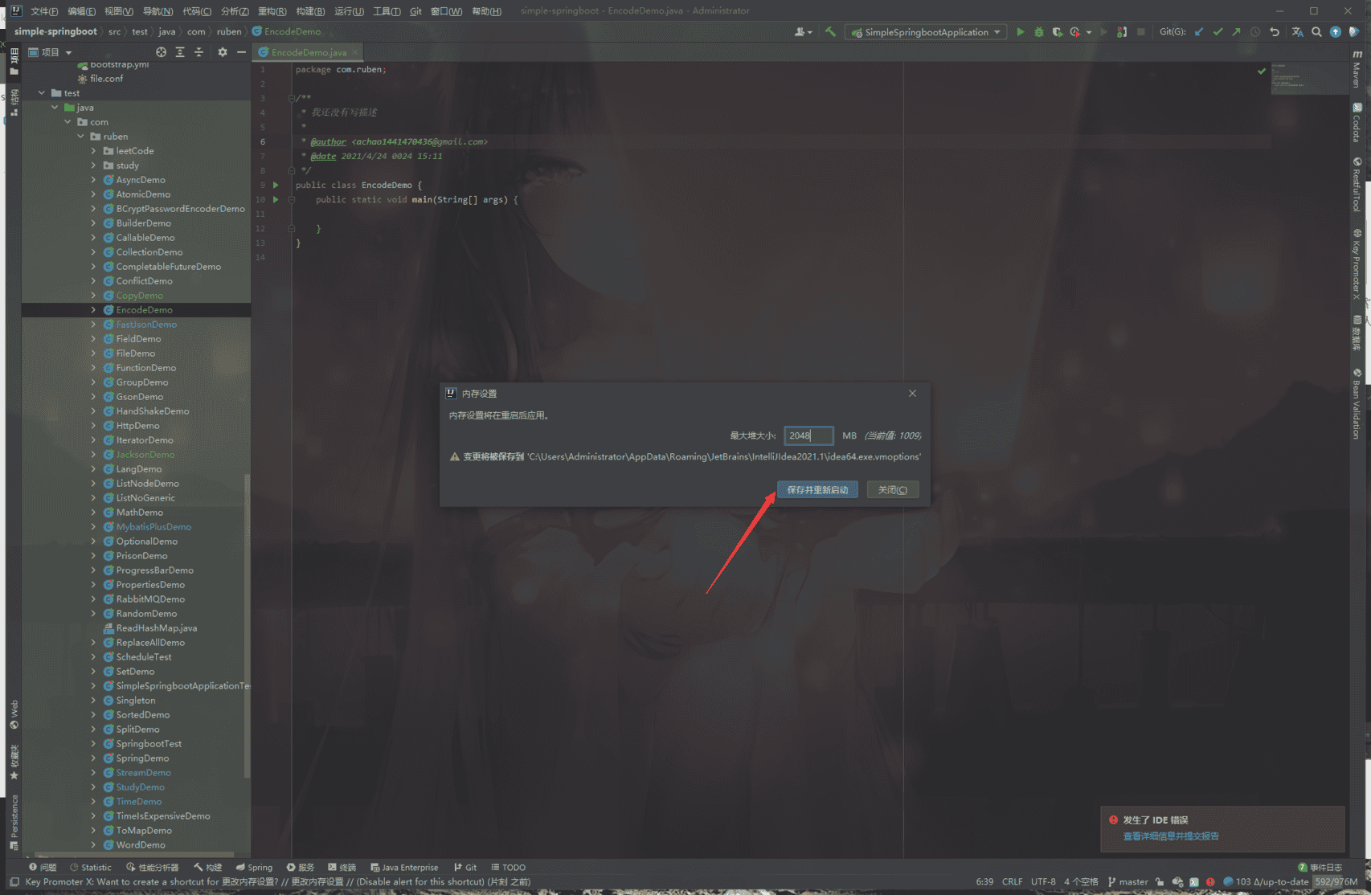
Task: Toggle the read-only lock icon in status bar
Action: pyautogui.click(x=1160, y=882)
